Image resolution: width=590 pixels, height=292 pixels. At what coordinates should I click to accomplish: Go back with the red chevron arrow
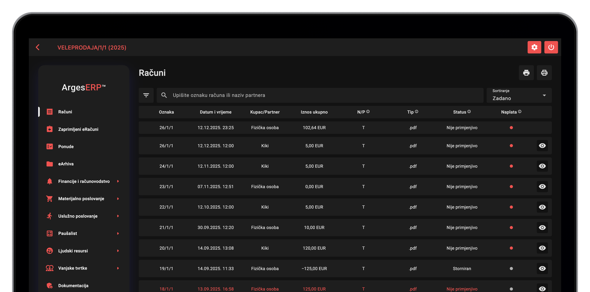point(38,47)
